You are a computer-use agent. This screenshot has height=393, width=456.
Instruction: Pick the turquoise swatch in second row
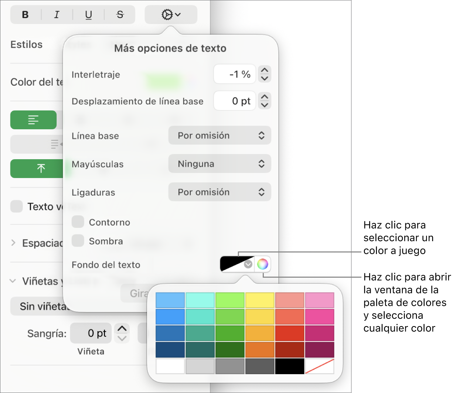click(200, 317)
